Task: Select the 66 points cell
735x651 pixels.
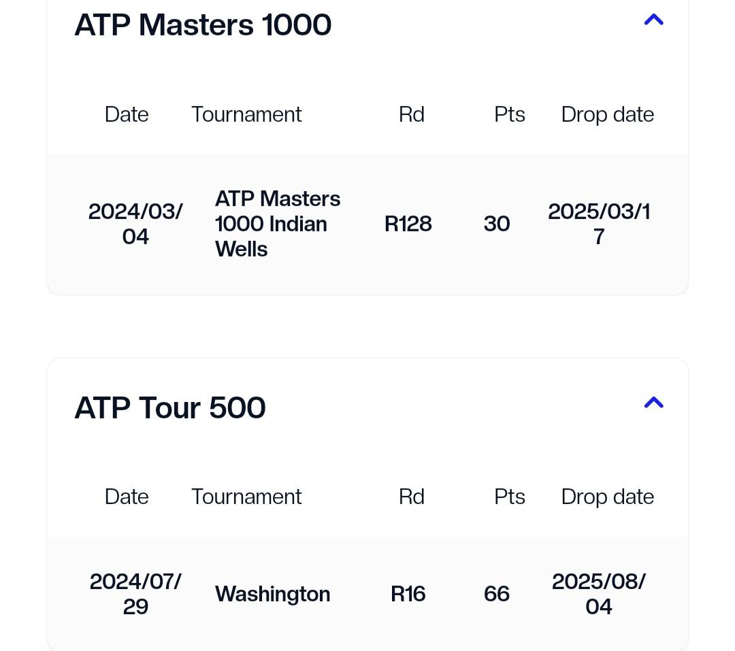Action: tap(497, 594)
